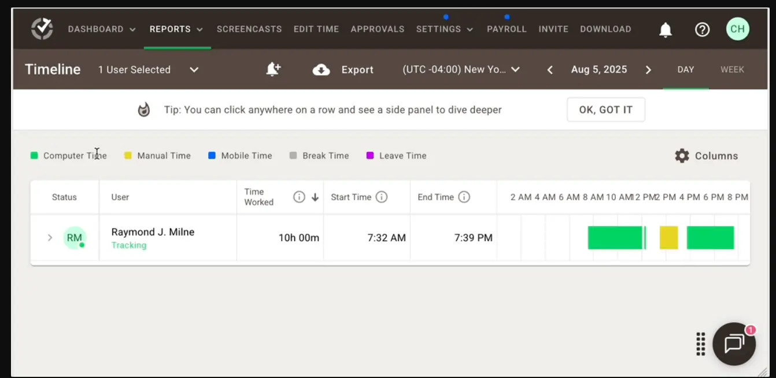Open the Reports dropdown menu

(176, 29)
